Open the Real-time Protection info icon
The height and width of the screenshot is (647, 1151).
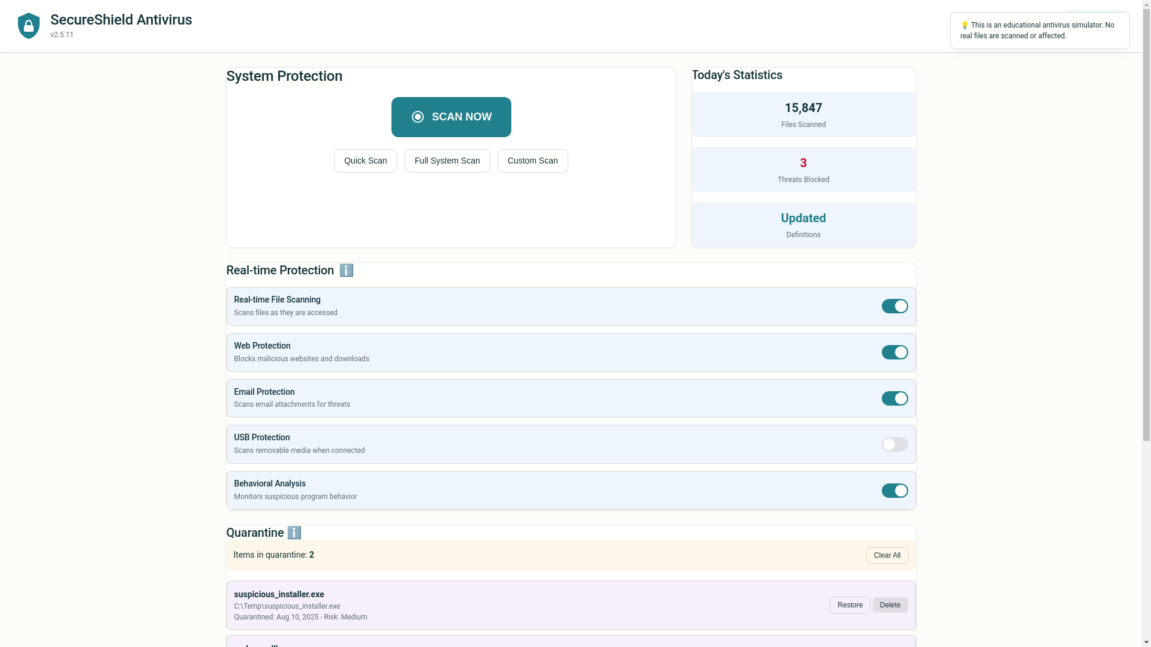pos(346,270)
